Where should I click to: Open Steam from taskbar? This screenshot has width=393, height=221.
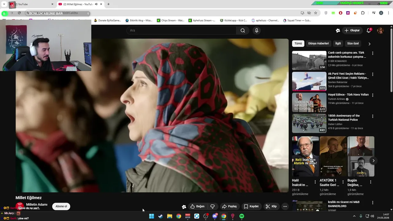coord(161,216)
